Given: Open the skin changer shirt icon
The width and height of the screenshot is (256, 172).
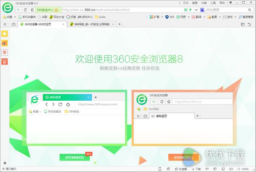Looking at the screenshot, I should (230, 3).
